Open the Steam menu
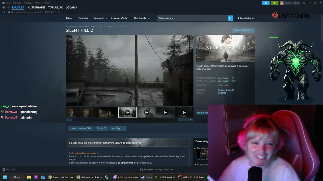The image size is (323, 181). 8,3
